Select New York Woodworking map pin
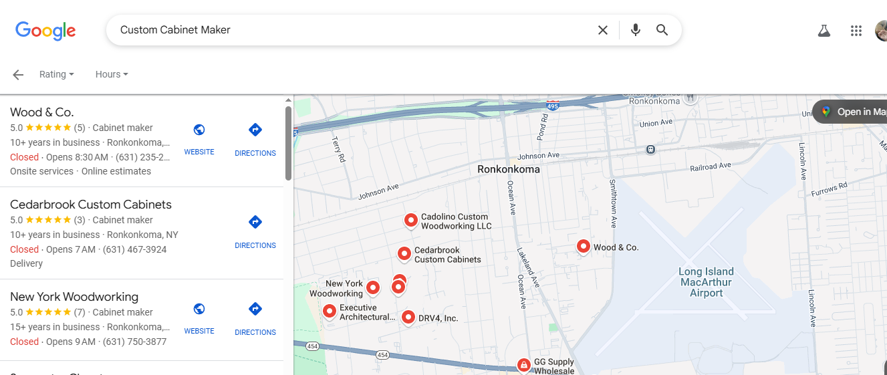887x375 pixels. [373, 287]
